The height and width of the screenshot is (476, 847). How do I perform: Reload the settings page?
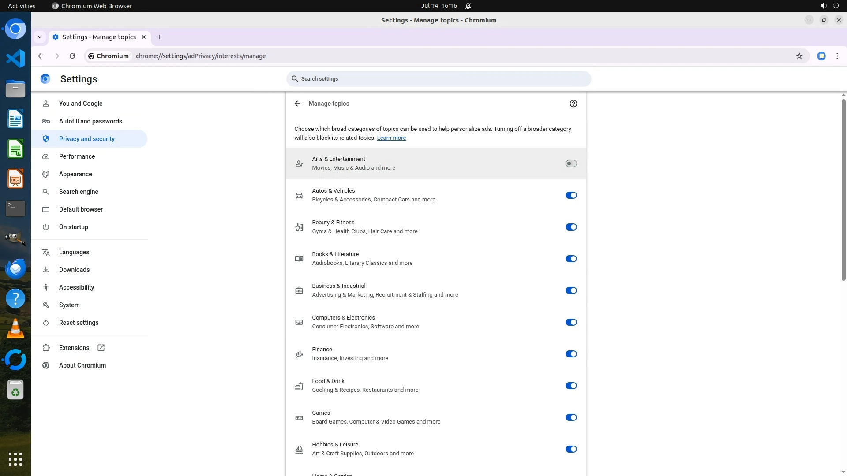tap(72, 56)
